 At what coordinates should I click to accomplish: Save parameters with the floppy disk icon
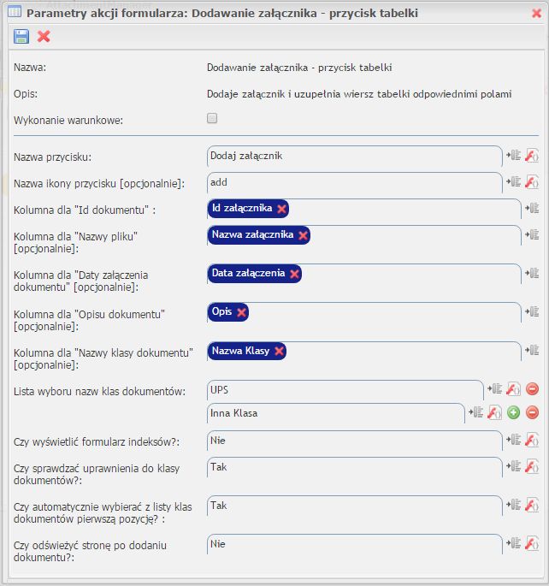click(x=21, y=36)
